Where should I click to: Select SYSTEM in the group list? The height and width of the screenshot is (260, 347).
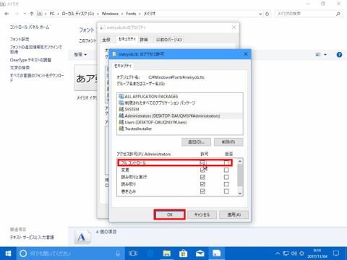click(x=180, y=109)
